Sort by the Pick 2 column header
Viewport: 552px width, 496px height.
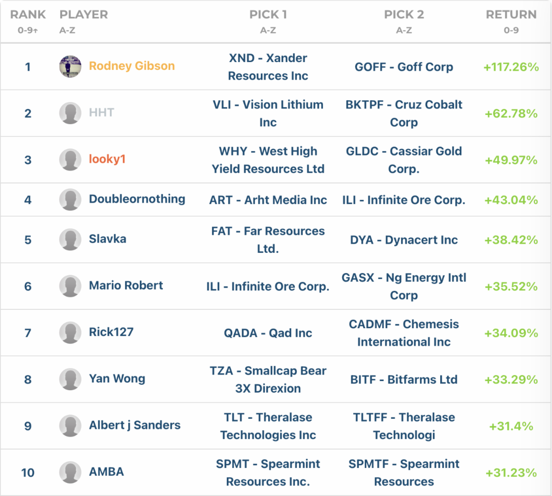[404, 15]
